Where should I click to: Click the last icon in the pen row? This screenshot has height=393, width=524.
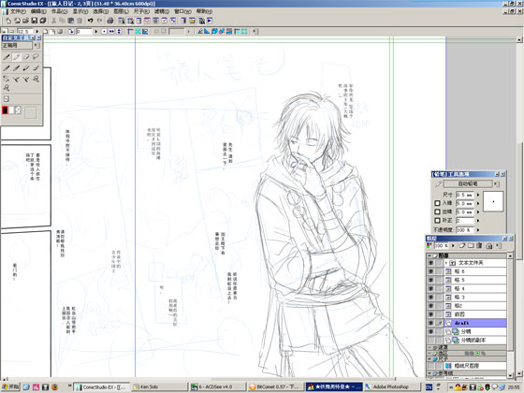(x=36, y=68)
